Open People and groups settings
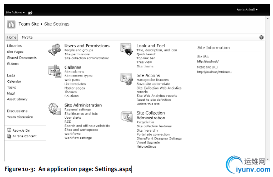The image size is (273, 177). point(79,50)
